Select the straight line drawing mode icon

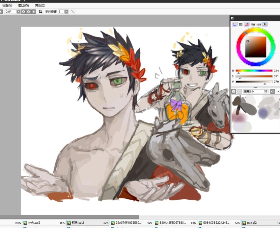coord(73,11)
